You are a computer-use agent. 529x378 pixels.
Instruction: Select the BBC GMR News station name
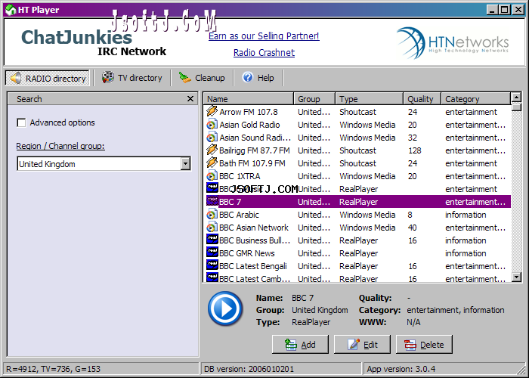pyautogui.click(x=247, y=253)
